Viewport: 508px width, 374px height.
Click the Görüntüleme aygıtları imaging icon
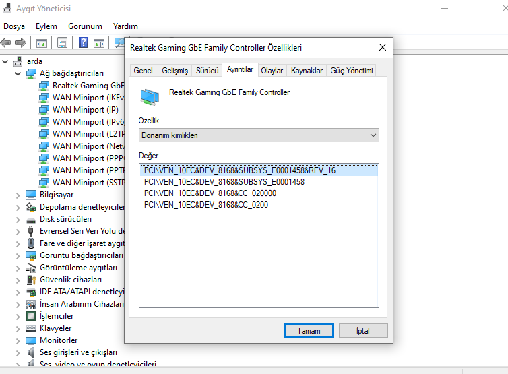(x=31, y=268)
